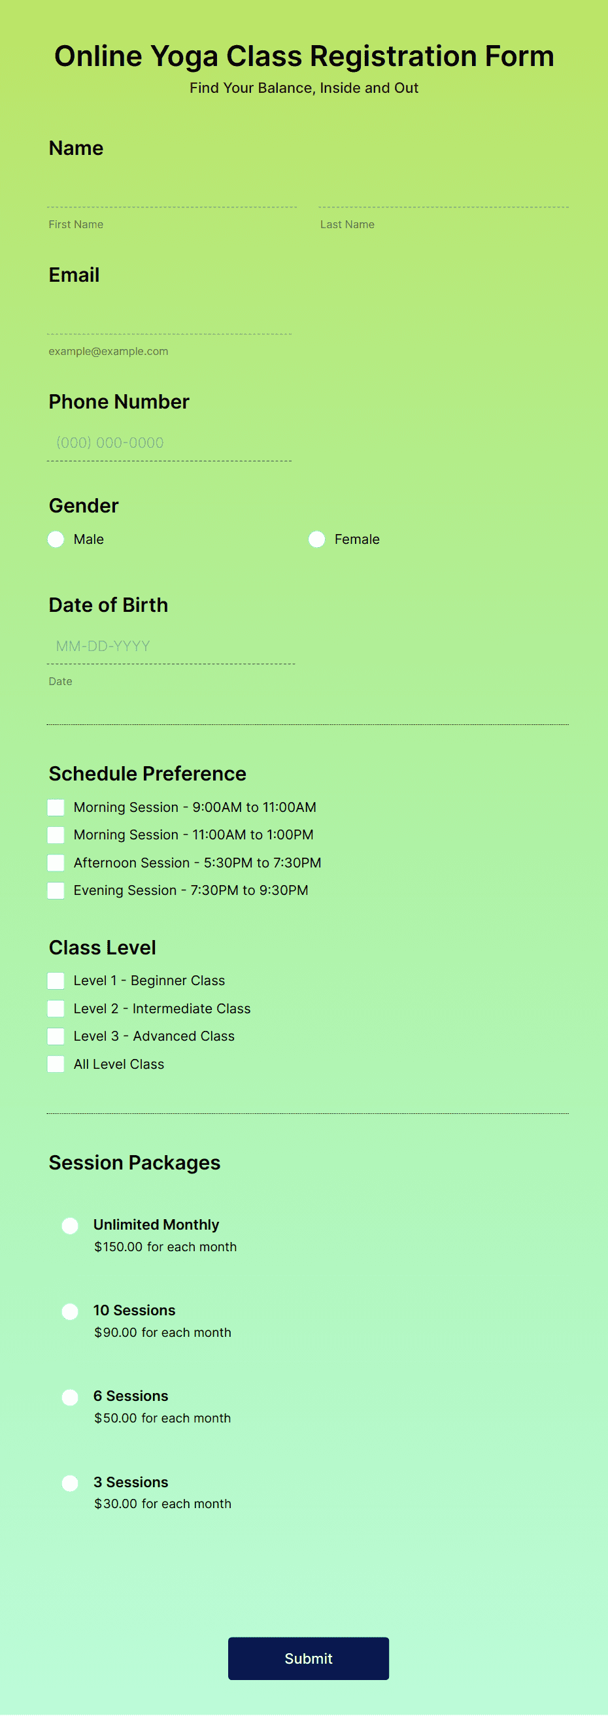Screen dimensions: 608x1716
Task: Pick the 6 Sessions package
Action: pos(69,1396)
